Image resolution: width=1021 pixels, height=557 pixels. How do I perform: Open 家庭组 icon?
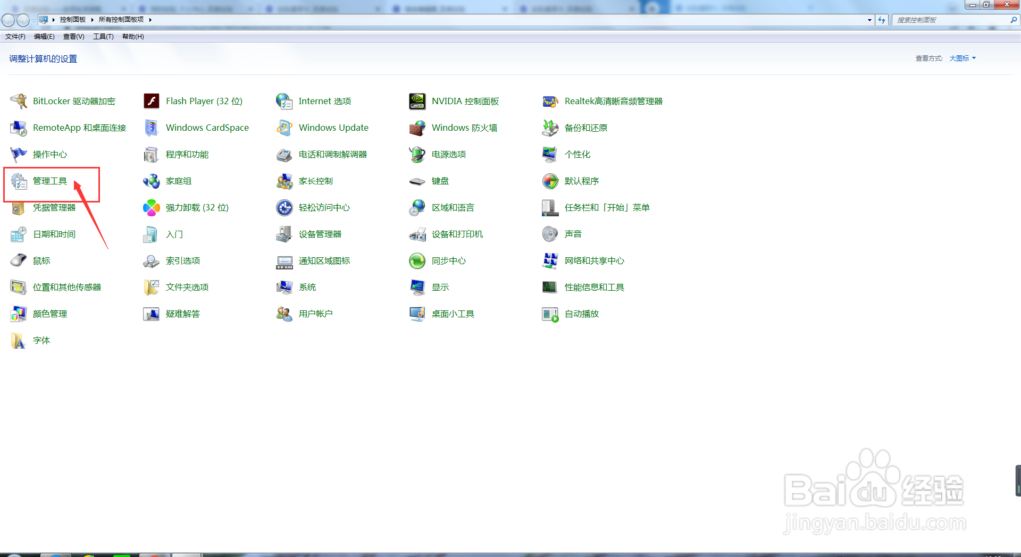152,181
